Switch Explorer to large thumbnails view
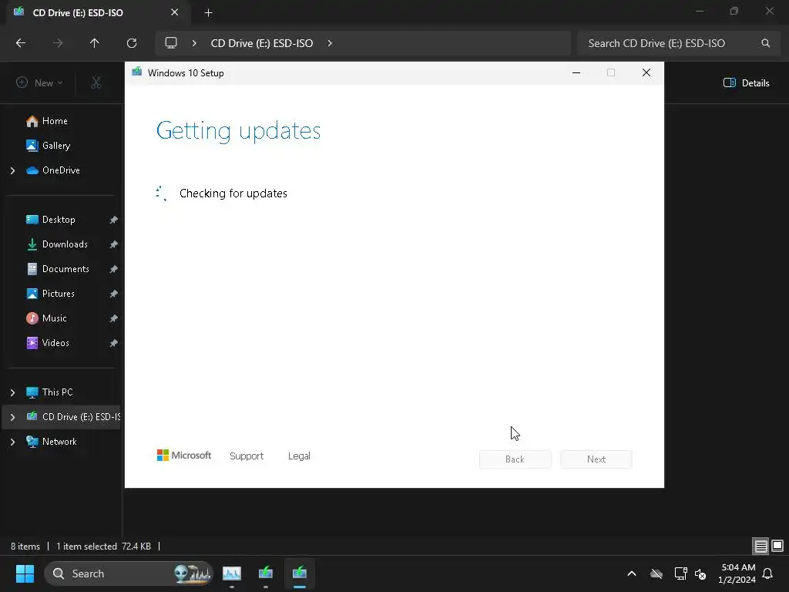Image resolution: width=789 pixels, height=592 pixels. 777,546
